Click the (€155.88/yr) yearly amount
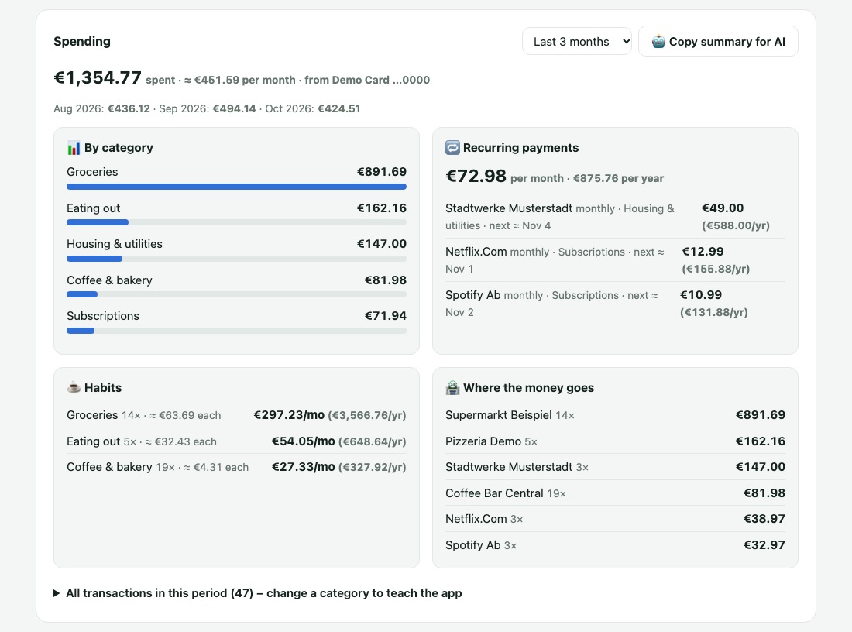 tap(716, 269)
